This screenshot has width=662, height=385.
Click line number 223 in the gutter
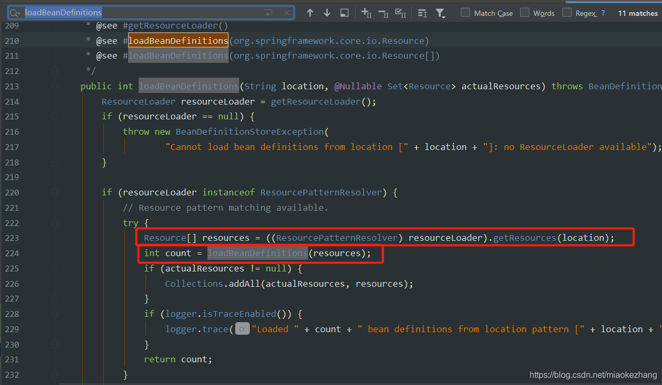click(12, 238)
